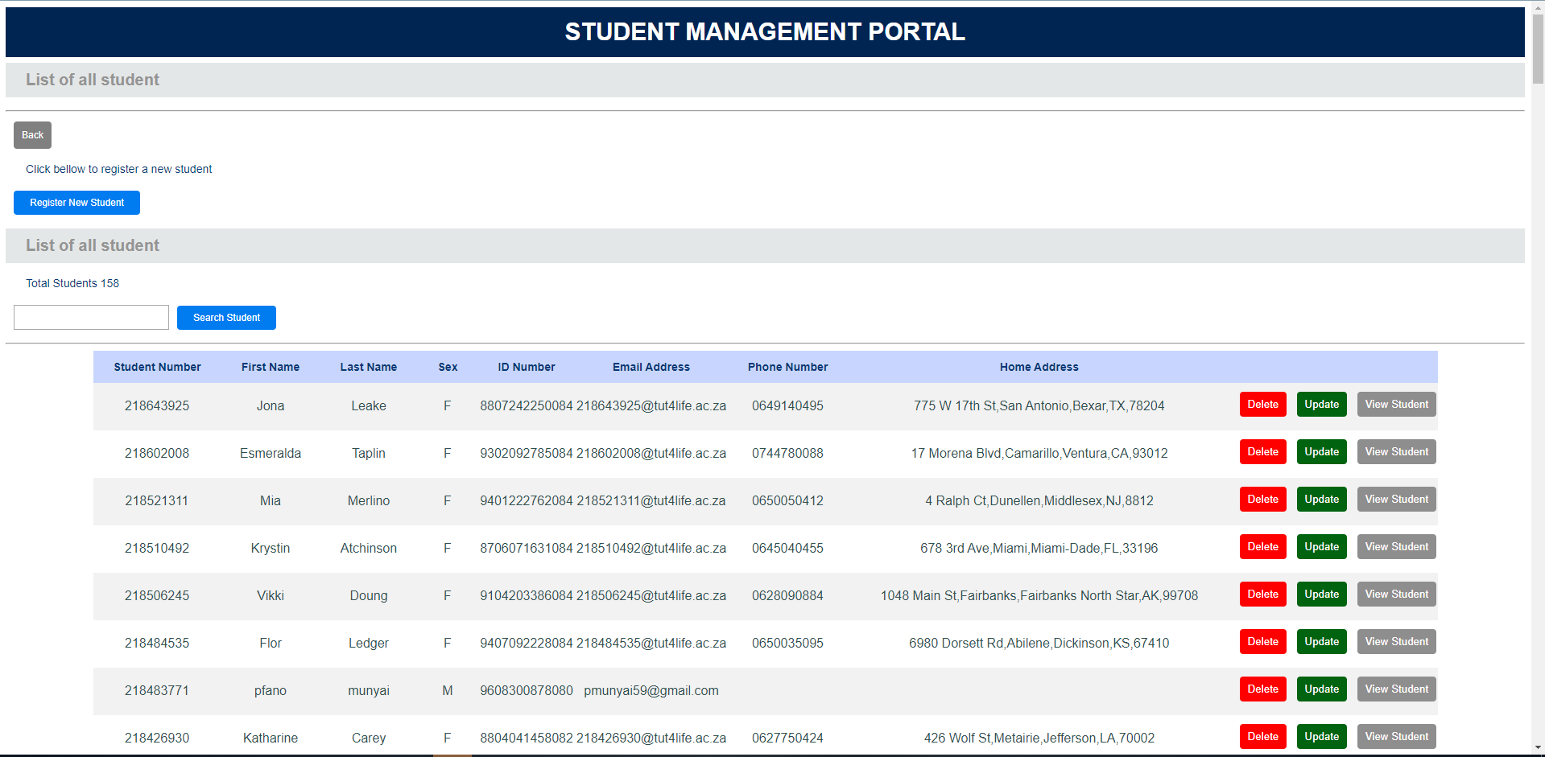This screenshot has height=757, width=1545.
Task: Click the Home Address column header
Action: pos(1039,367)
